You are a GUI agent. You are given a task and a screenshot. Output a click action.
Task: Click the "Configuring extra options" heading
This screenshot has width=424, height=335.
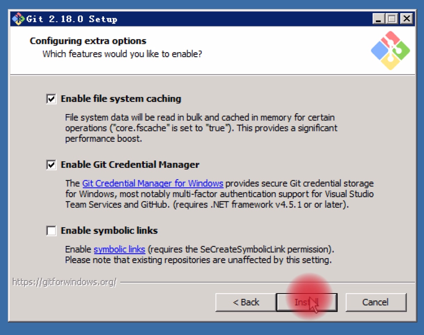pos(88,41)
